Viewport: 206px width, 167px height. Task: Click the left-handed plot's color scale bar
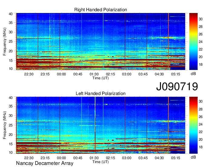tap(193, 125)
